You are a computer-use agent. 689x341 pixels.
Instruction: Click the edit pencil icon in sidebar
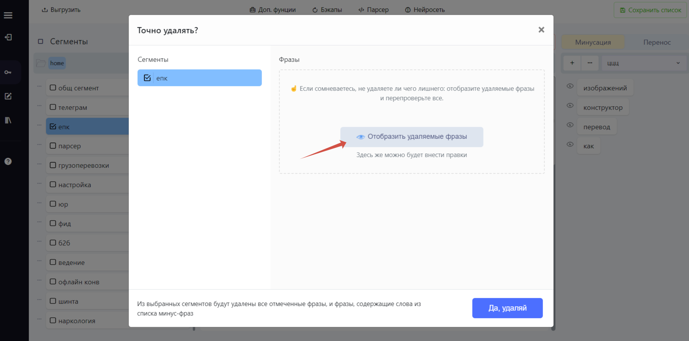tap(8, 96)
